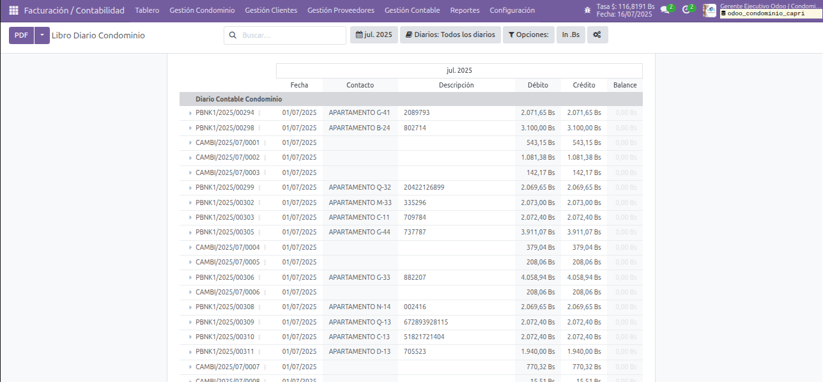The image size is (823, 382).
Task: Expand entry PBNK1/2025/00311
Action: pyautogui.click(x=190, y=352)
